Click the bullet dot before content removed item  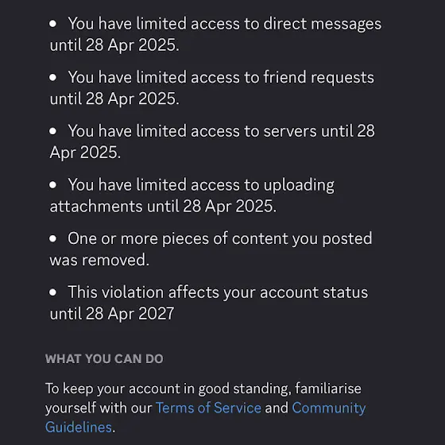[x=52, y=238]
